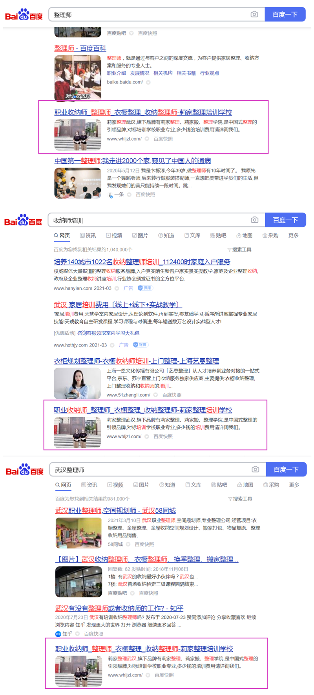The image size is (314, 695).
Task: Open 搜索工具 on the 收纳师培训 results page
Action: point(239,249)
